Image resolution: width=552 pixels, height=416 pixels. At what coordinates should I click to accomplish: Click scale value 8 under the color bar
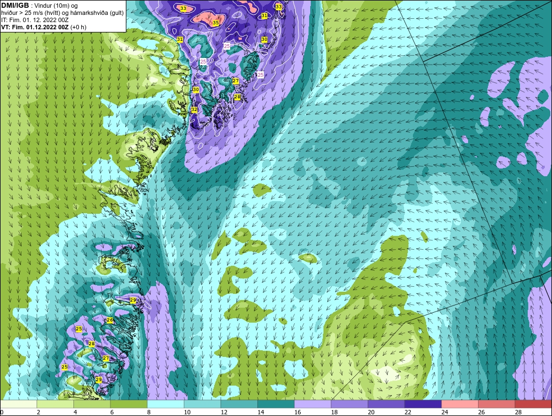(x=149, y=412)
